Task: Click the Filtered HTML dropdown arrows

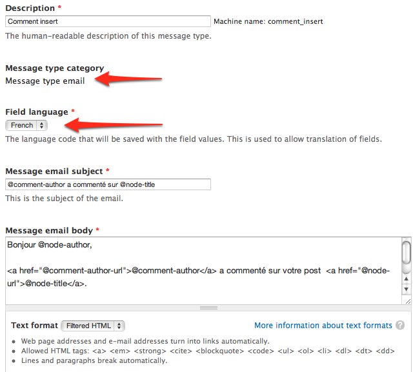Action: pos(119,326)
